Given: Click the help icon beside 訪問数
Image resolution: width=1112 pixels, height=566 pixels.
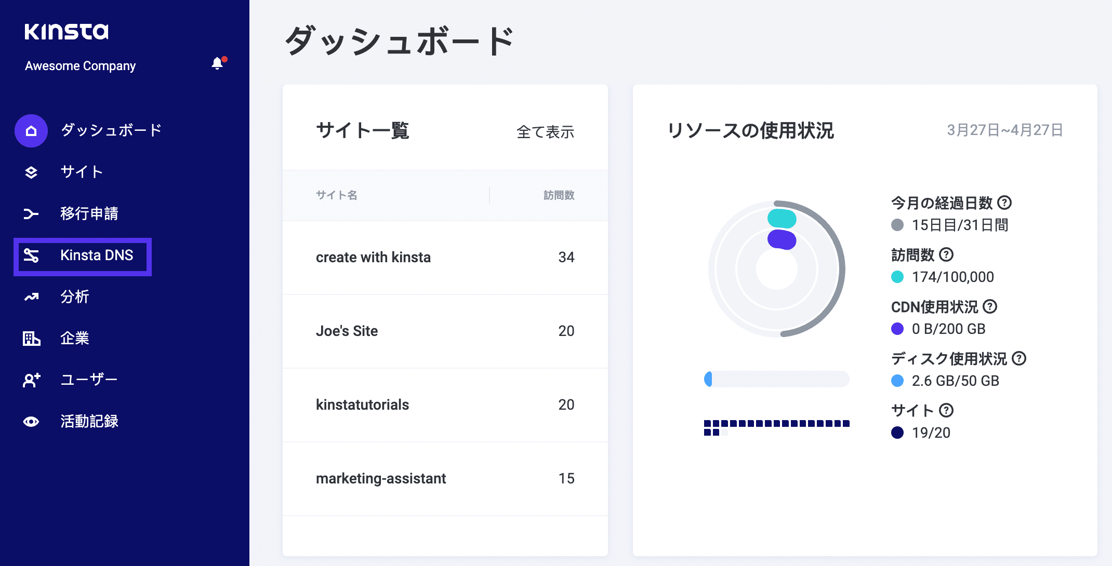Looking at the screenshot, I should pos(947,254).
